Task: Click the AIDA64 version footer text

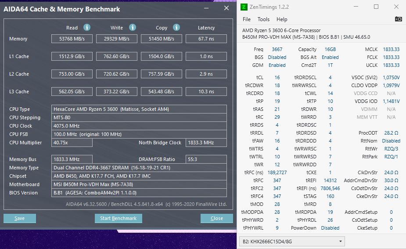Action: 146,204
